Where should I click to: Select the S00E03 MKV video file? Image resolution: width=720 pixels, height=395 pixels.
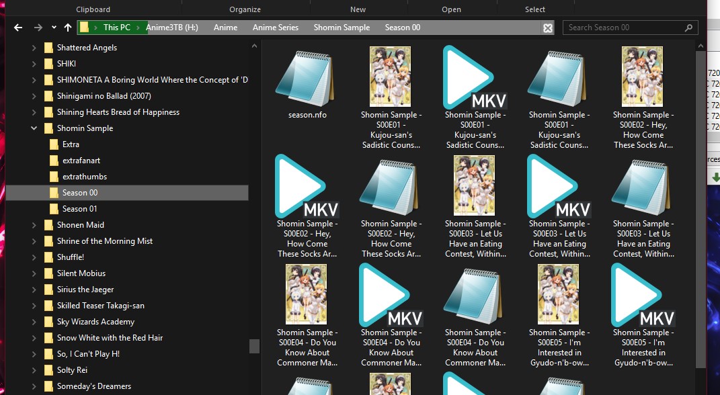(x=559, y=186)
